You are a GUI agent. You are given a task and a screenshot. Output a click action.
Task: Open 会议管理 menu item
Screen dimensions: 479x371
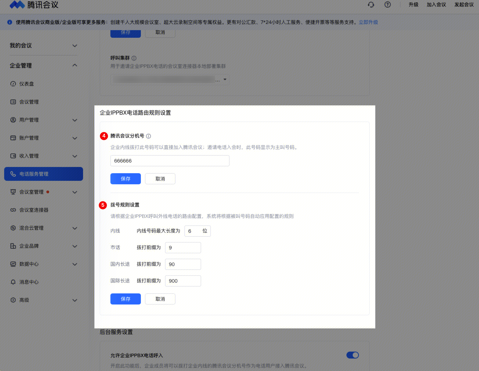[x=44, y=102]
